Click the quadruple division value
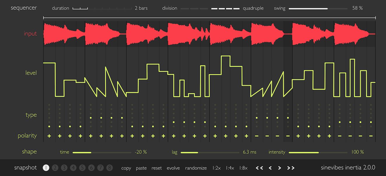This screenshot has height=176, width=386. pos(253,8)
